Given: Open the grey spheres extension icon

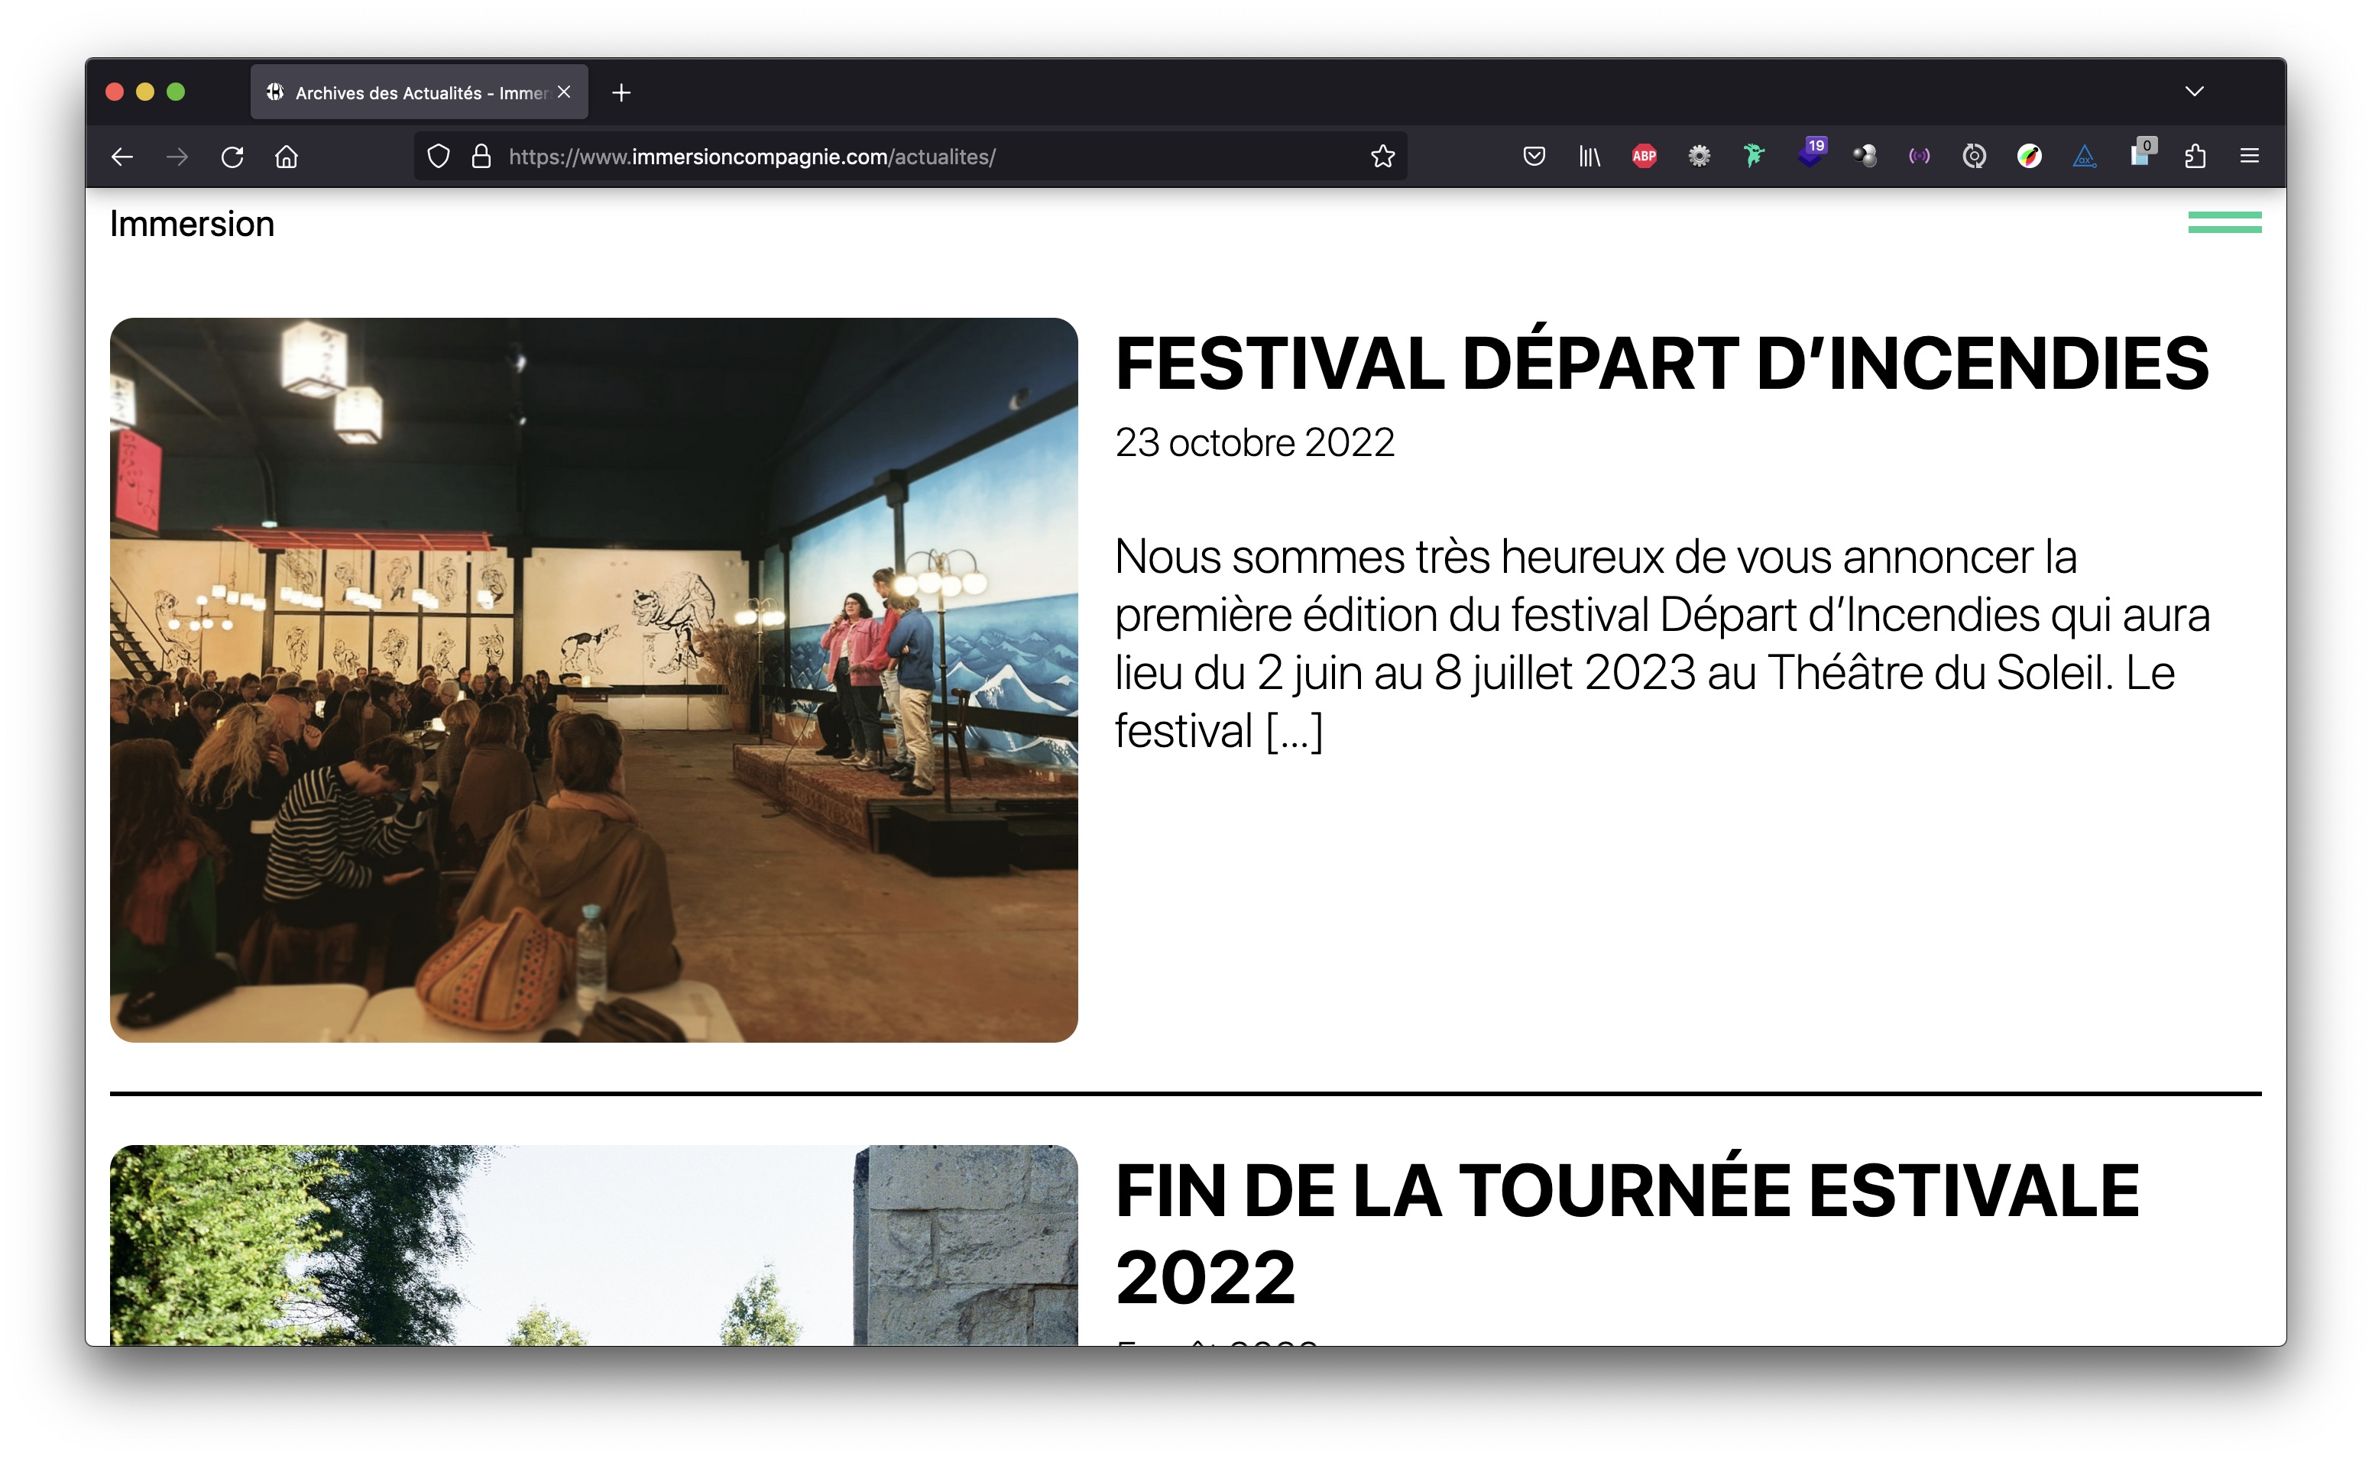Looking at the screenshot, I should coord(1865,157).
